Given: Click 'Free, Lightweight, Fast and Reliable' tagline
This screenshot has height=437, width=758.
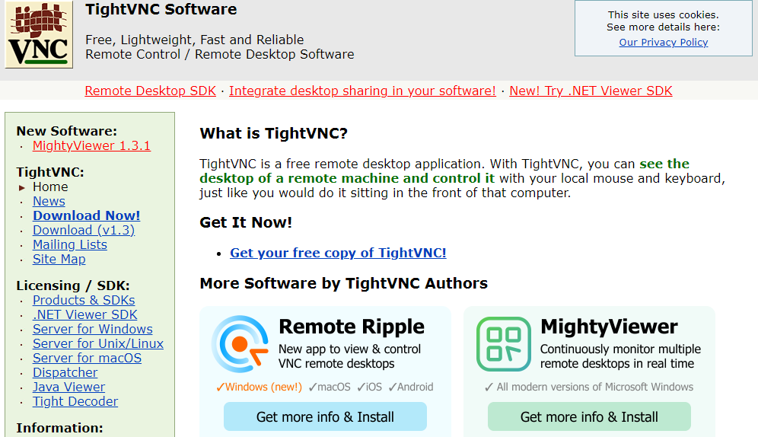Looking at the screenshot, I should tap(195, 40).
